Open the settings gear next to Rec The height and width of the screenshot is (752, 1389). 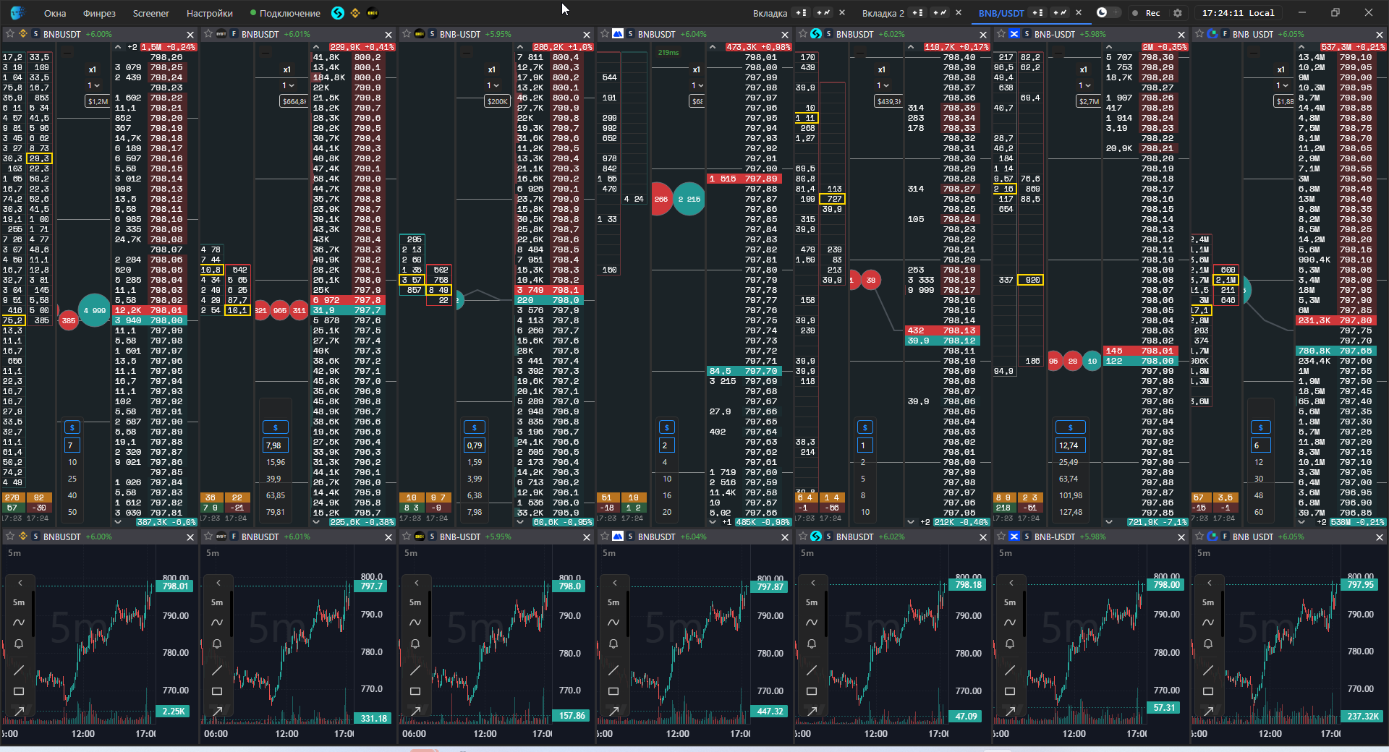[x=1177, y=13]
